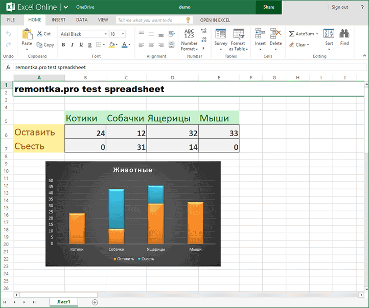Switch to the HOME tab
369x308 pixels.
tap(35, 20)
